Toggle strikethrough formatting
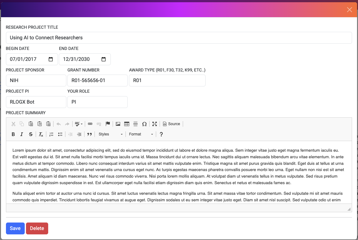Viewport: 358px width, 240px height. click(x=31, y=134)
